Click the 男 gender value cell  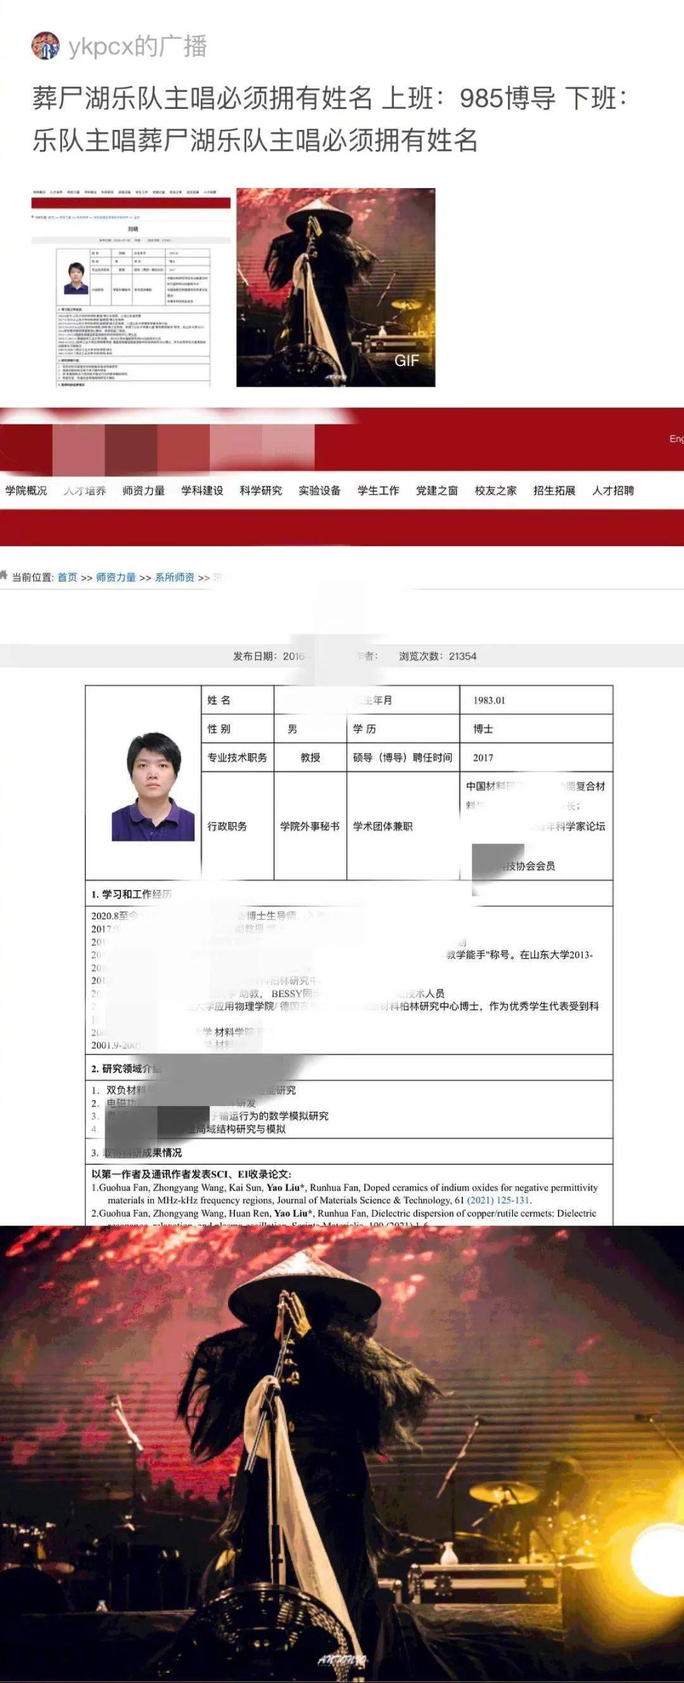[310, 729]
